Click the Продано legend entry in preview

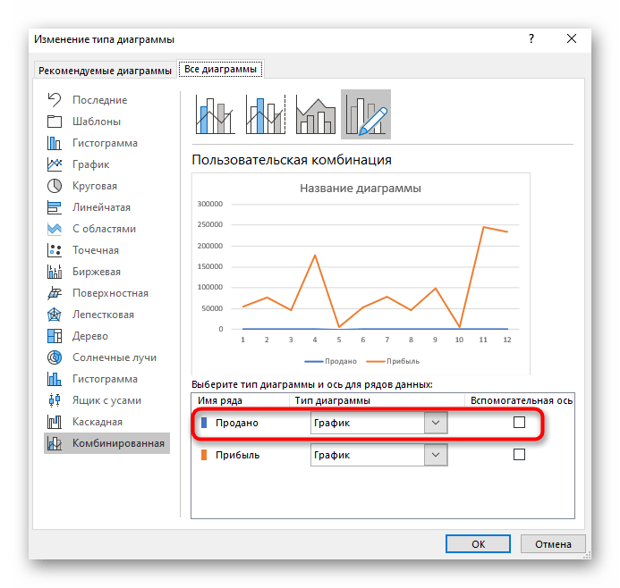pyautogui.click(x=330, y=361)
